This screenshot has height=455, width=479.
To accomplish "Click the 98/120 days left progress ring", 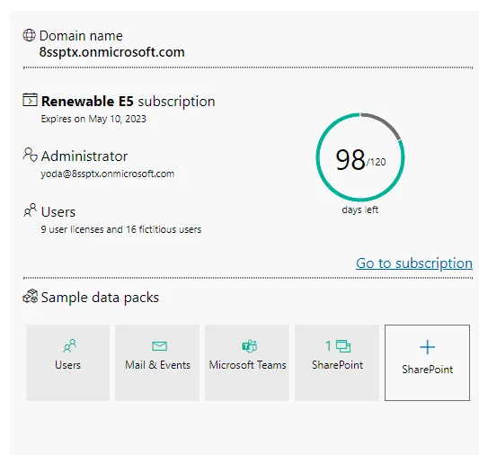I will click(x=360, y=157).
